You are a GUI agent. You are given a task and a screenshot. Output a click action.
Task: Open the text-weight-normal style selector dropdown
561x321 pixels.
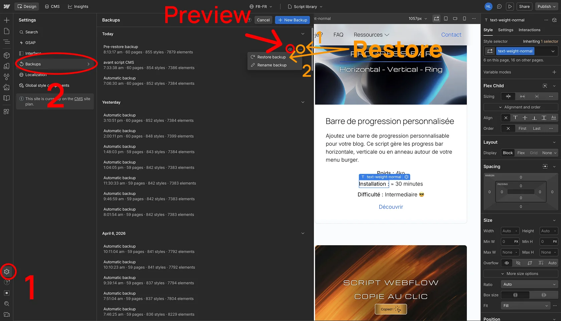tap(552, 51)
